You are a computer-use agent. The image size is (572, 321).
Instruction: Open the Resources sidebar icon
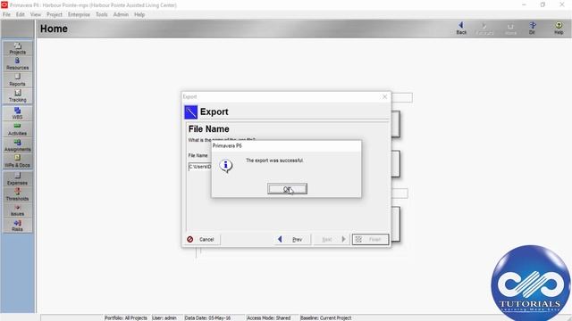17,63
